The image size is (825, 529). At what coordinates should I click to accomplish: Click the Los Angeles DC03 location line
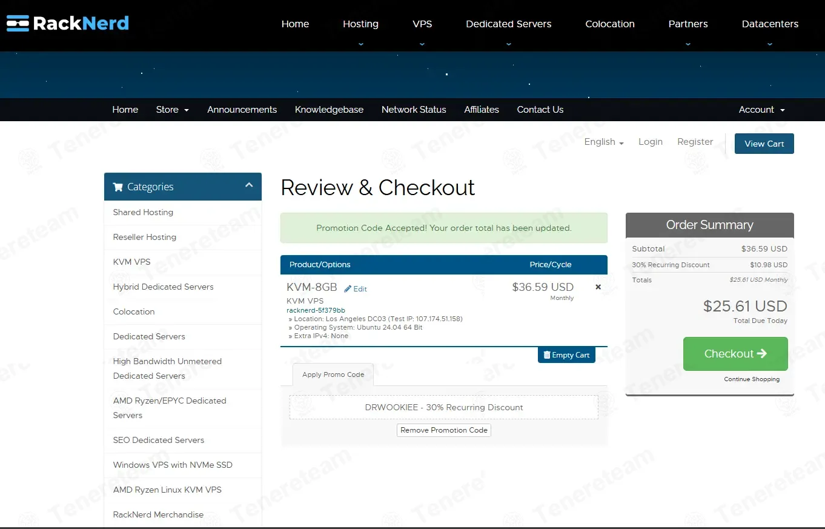pyautogui.click(x=376, y=319)
